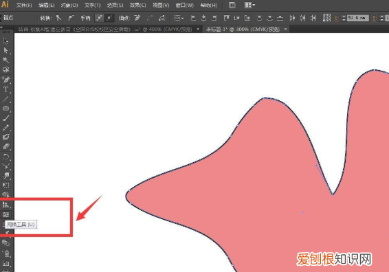Viewport: 389px width, 272px height.
Task: Open the 文件(F) menu
Action: (24, 5)
